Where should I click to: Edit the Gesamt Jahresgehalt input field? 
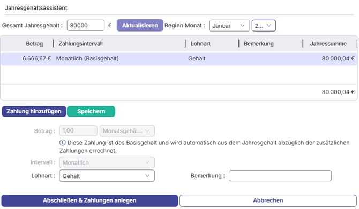click(86, 25)
